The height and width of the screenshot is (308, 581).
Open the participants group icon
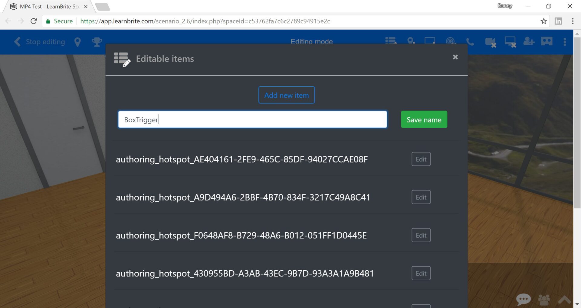coord(544,300)
